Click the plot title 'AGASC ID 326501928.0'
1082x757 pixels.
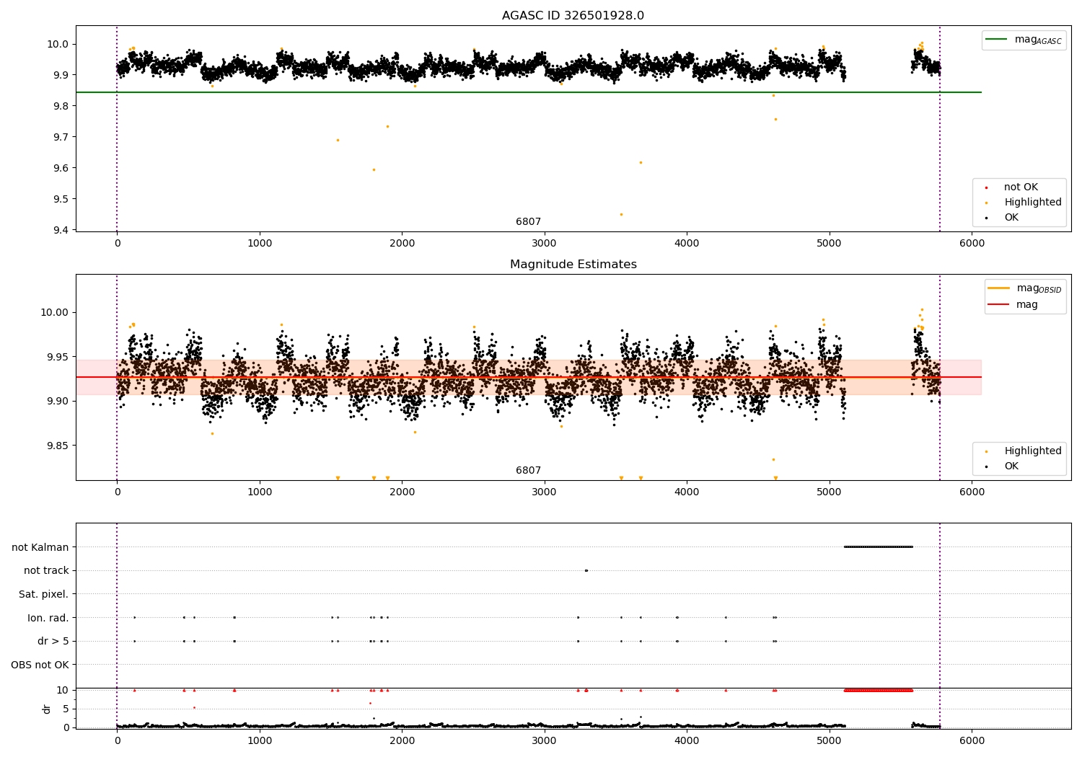[573, 16]
